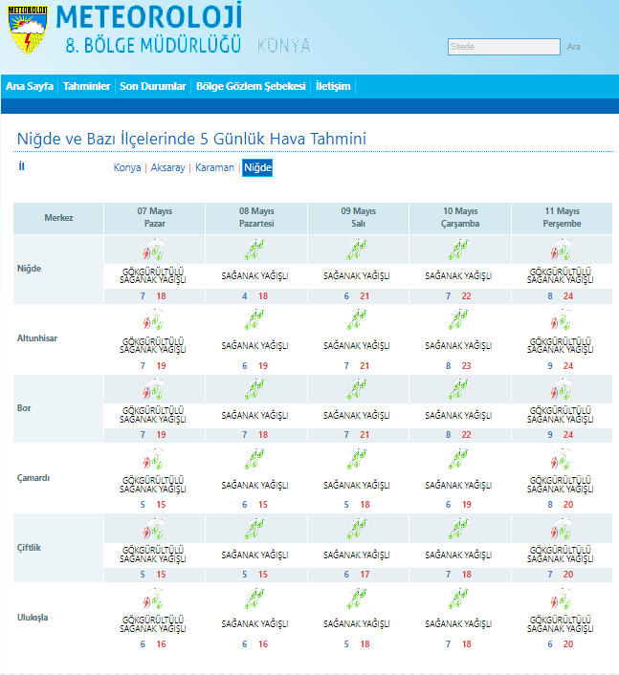
Task: Click Çiftlik 09 Mayıs temperatures 6 17
Action: pos(357,575)
